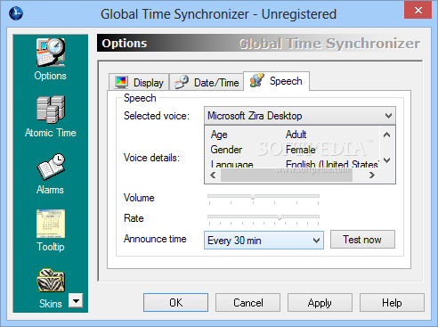Open the Alarms book icon
The width and height of the screenshot is (438, 327).
click(51, 167)
